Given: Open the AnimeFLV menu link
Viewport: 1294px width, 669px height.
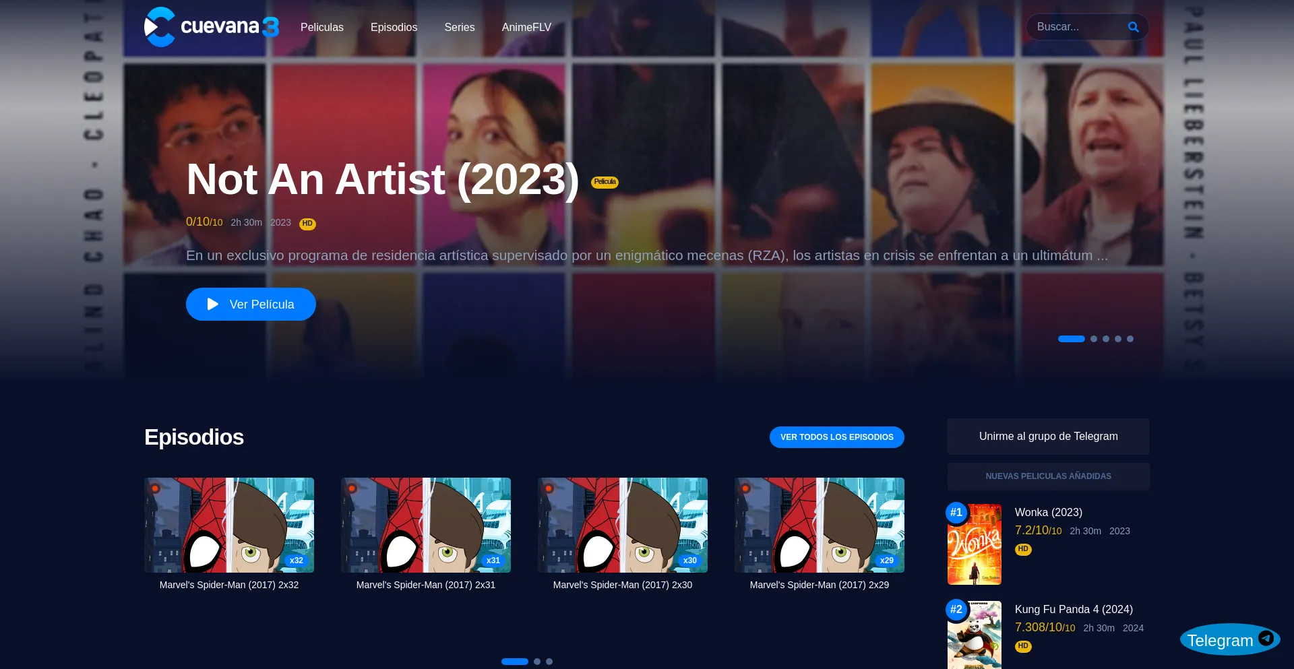Looking at the screenshot, I should point(526,27).
